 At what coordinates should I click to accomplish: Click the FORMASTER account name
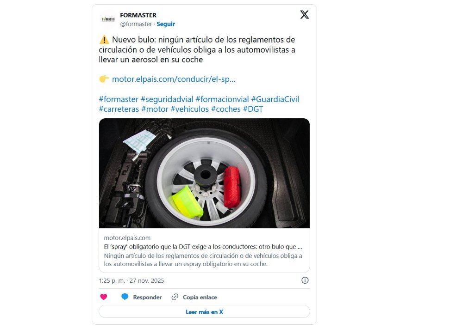[138, 15]
